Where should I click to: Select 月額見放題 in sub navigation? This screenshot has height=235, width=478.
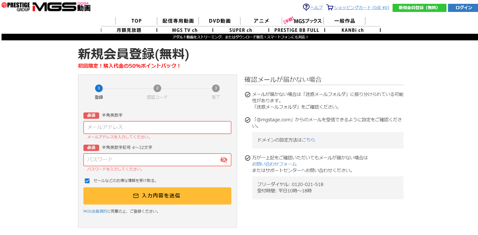(x=129, y=30)
